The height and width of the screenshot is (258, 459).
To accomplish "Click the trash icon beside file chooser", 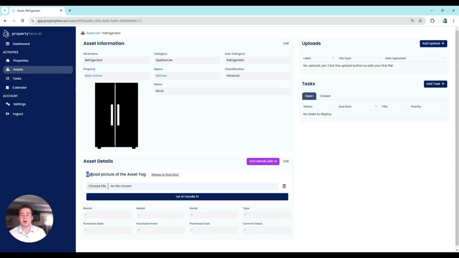I will click(284, 186).
